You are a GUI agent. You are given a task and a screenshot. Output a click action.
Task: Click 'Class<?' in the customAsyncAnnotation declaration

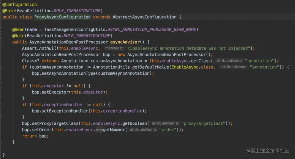(31, 61)
